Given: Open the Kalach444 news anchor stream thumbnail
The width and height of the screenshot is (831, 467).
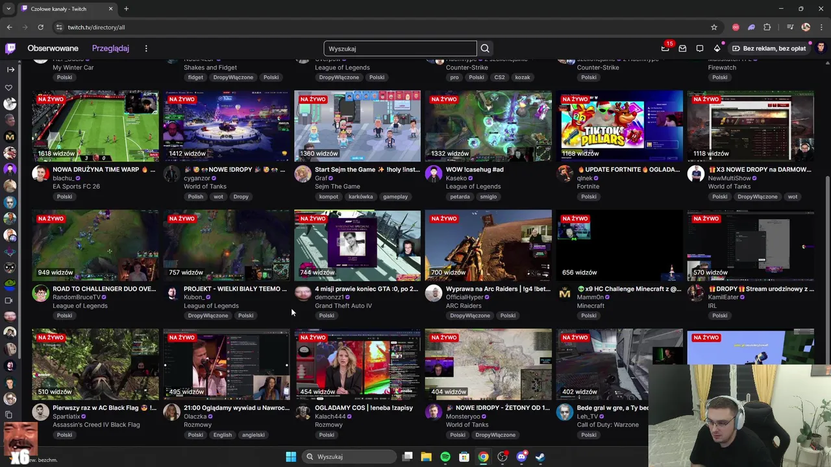Looking at the screenshot, I should (x=357, y=365).
